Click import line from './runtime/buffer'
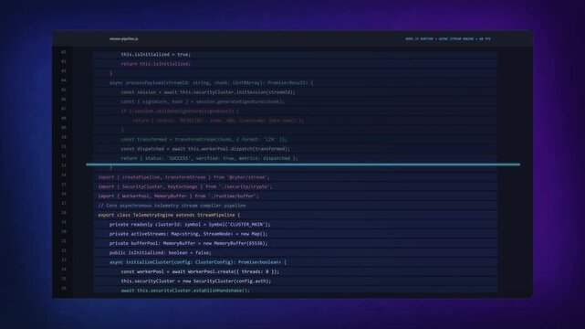Screen dimensions: 585x329 click(x=178, y=196)
